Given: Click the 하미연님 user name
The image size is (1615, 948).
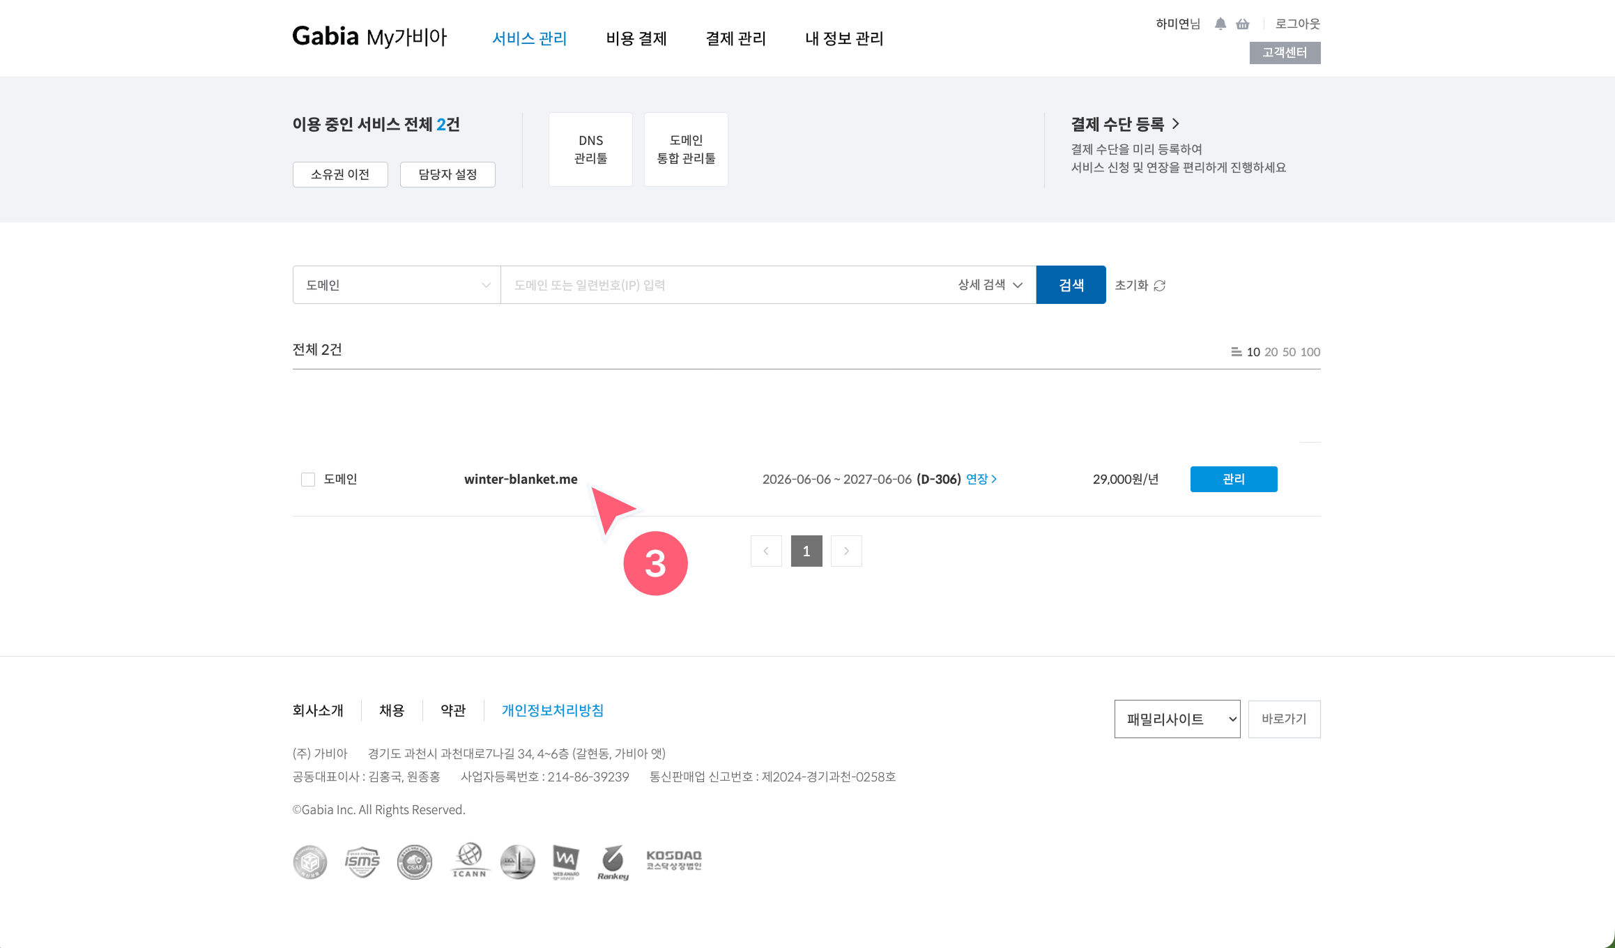Looking at the screenshot, I should [1178, 24].
